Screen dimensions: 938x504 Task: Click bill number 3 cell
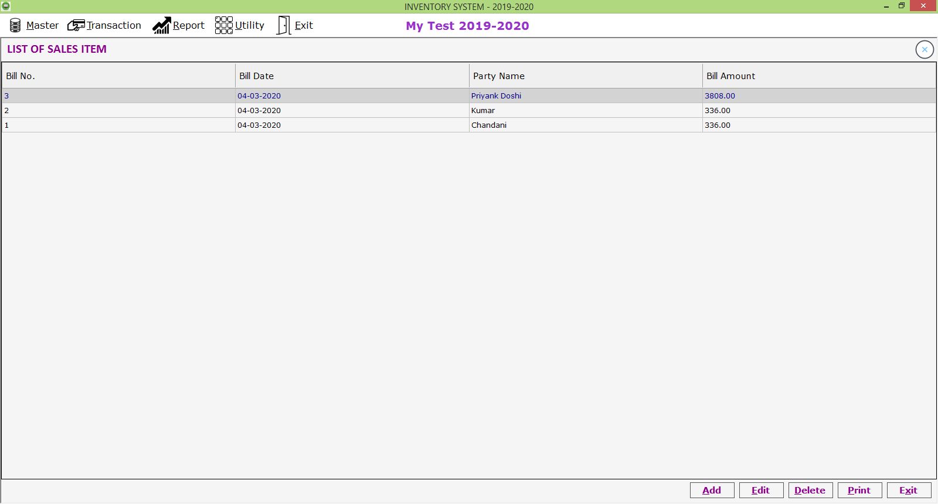[x=118, y=96]
